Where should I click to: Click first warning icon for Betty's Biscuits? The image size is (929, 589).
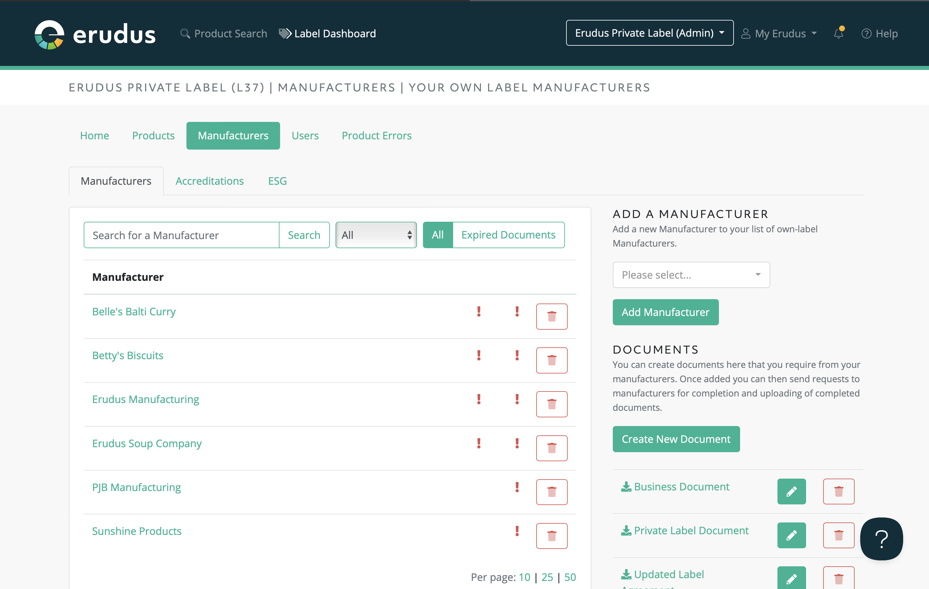479,355
